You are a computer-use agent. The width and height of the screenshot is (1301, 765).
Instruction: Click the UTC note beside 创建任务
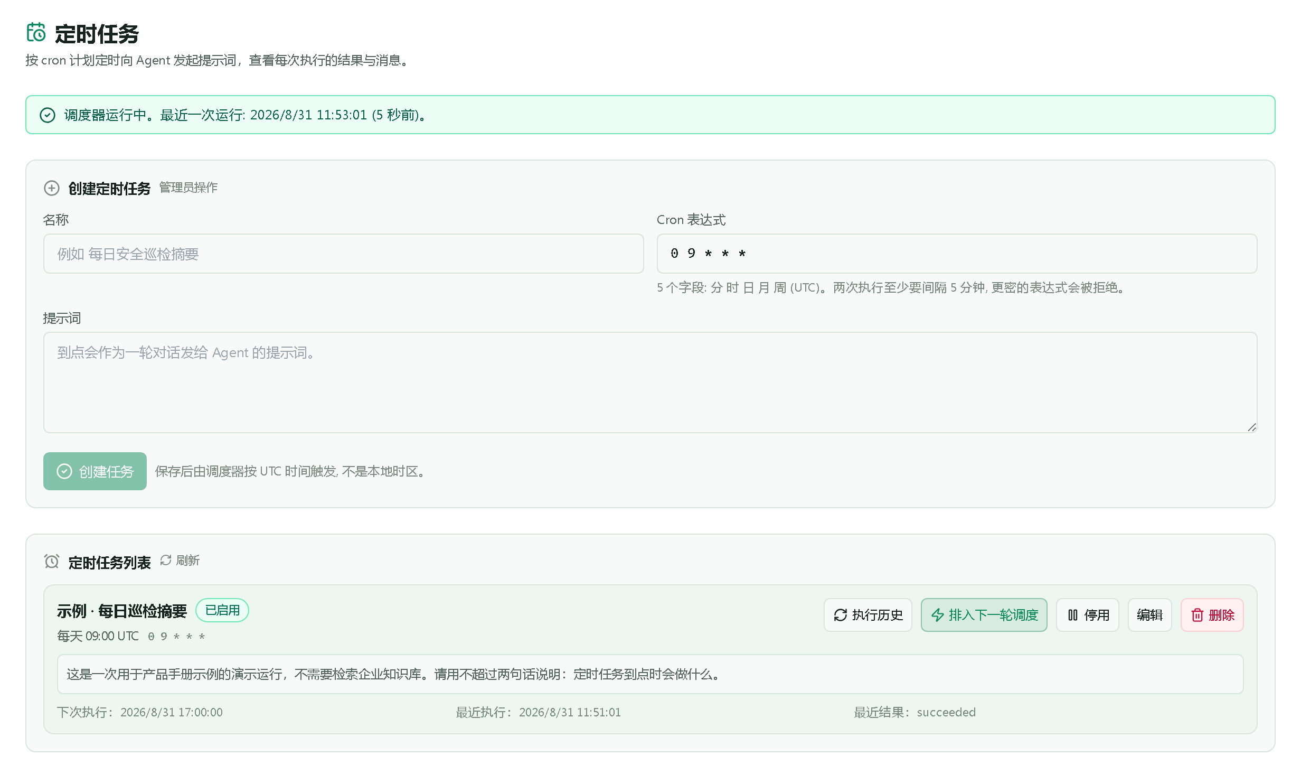click(291, 471)
